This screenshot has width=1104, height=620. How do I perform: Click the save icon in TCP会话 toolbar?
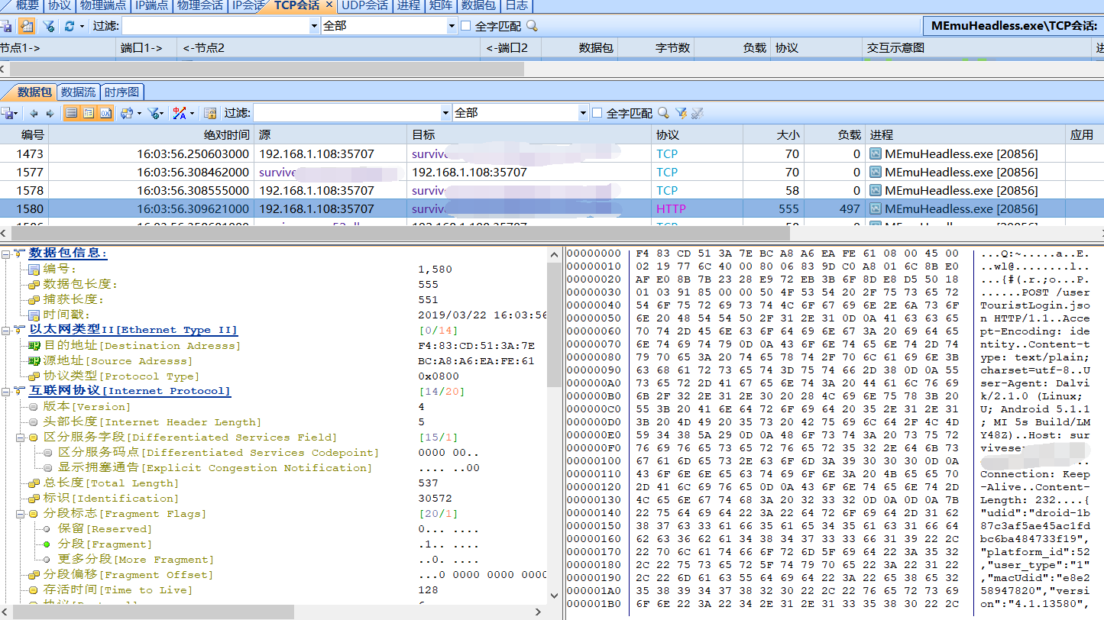(5, 26)
